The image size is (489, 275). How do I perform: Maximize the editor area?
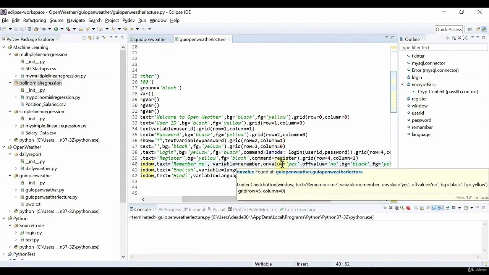393,37
